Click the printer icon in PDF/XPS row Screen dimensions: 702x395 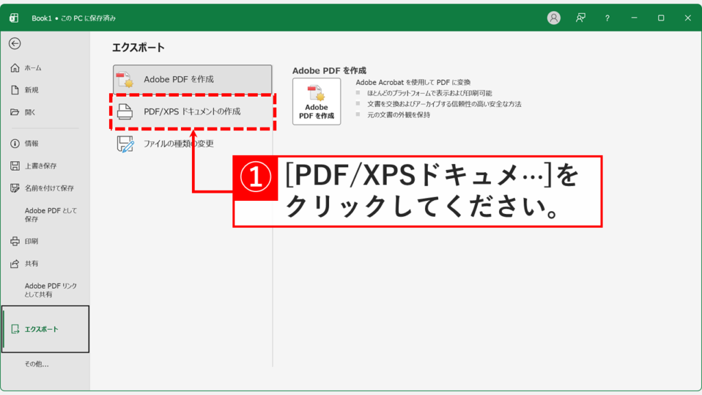click(x=125, y=112)
